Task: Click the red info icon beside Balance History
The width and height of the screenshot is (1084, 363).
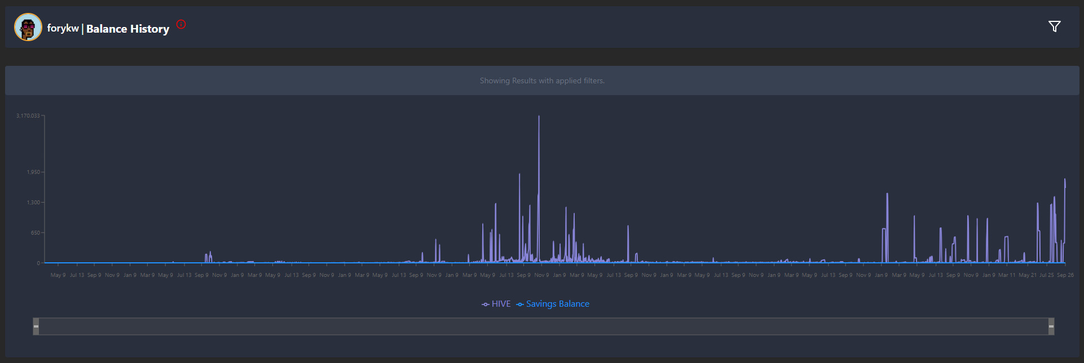Action: tap(181, 24)
